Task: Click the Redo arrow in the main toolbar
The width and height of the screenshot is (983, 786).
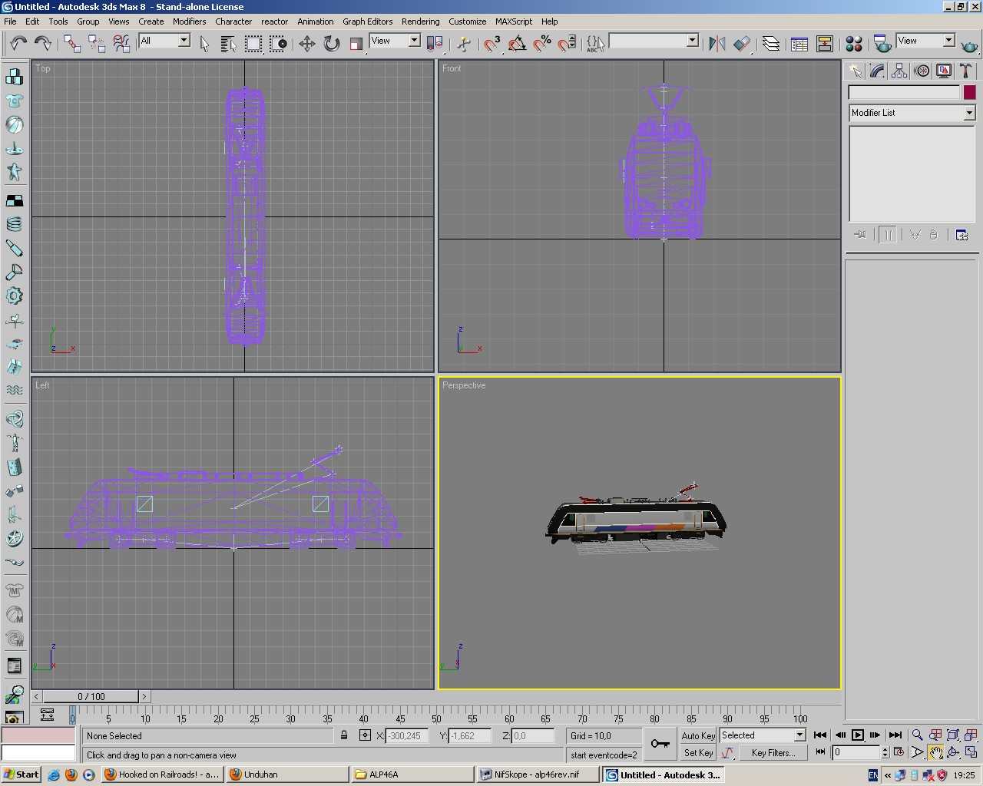Action: click(x=43, y=43)
